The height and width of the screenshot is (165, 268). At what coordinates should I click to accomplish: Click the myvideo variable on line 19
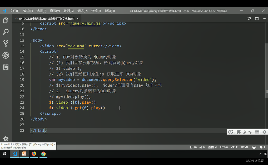point(67,80)
